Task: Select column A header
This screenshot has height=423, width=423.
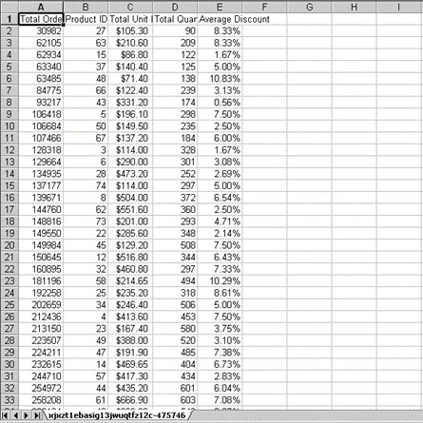Action: pos(41,7)
